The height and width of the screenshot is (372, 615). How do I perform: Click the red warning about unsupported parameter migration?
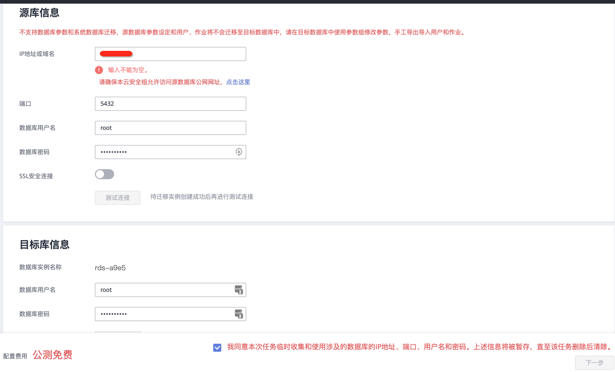coord(243,32)
